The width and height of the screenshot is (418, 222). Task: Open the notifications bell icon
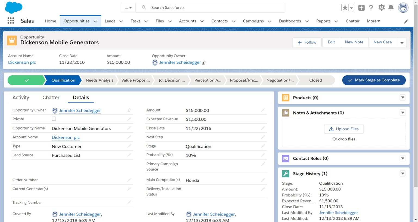[391, 8]
